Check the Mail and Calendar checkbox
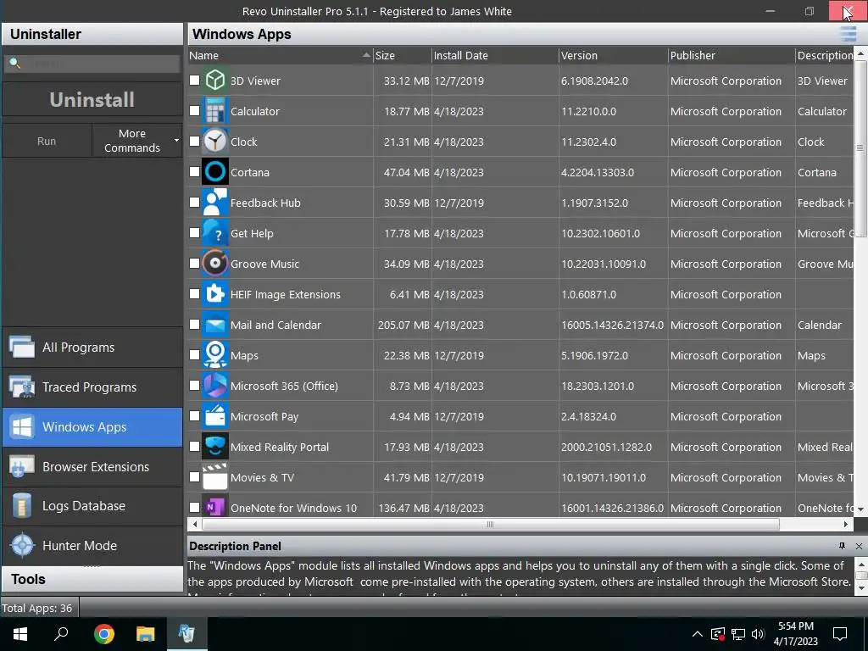 [x=194, y=325]
